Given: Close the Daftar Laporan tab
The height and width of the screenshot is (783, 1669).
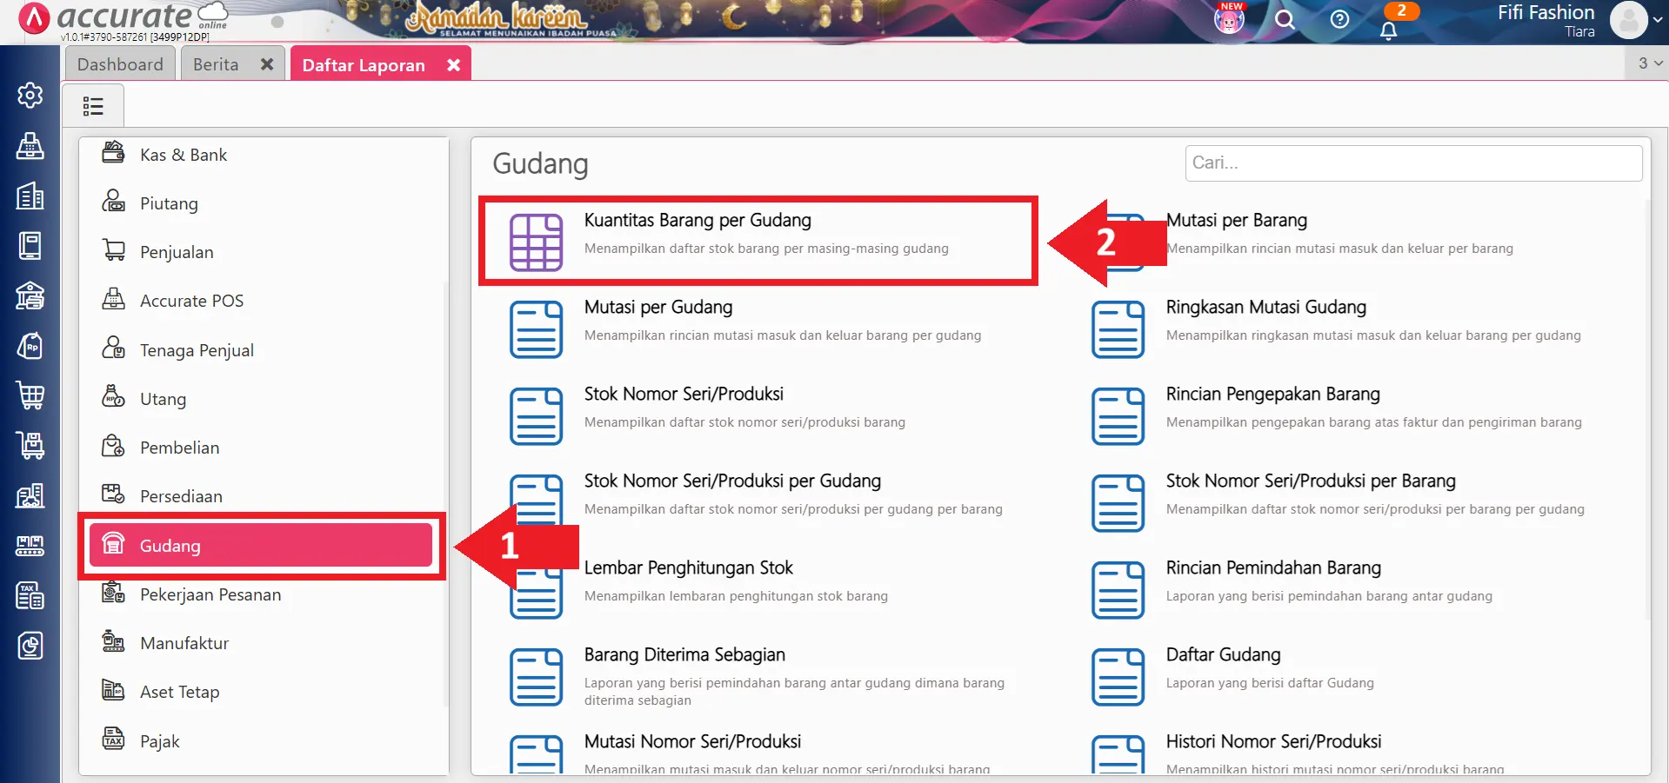Looking at the screenshot, I should pos(453,65).
